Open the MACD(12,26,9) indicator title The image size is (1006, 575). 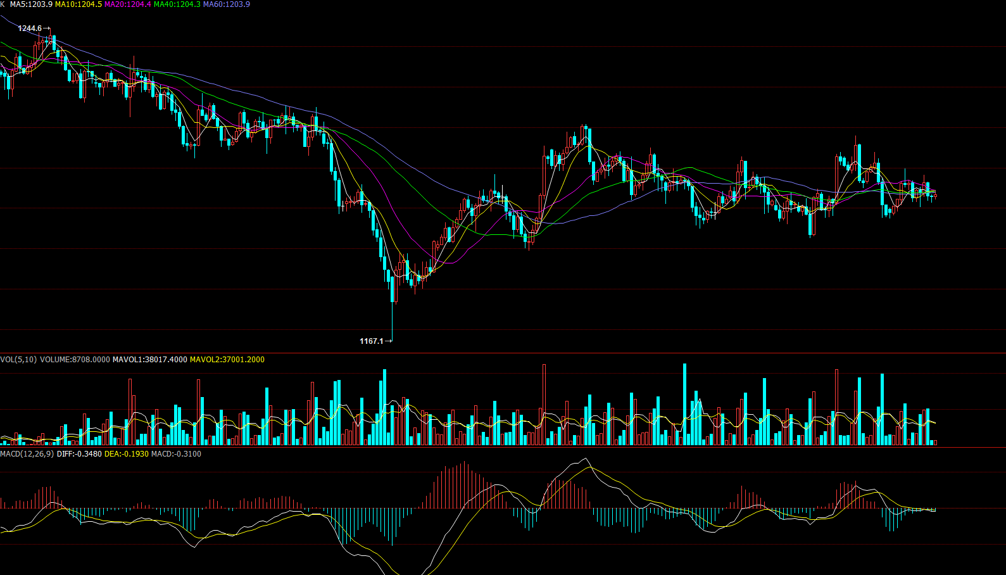pyautogui.click(x=27, y=454)
